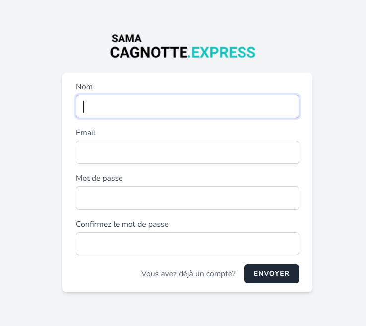This screenshot has height=326, width=366.
Task: Submit the form with ENVOYER button
Action: coord(272,274)
